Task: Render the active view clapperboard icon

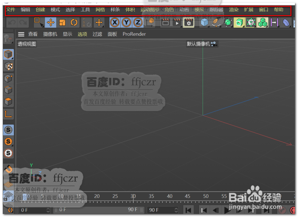Action: pos(165,23)
